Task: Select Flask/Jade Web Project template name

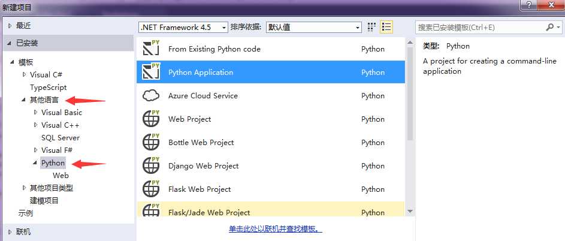Action: (209, 212)
